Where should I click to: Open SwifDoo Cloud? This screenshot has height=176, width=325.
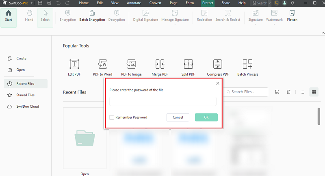(23, 106)
